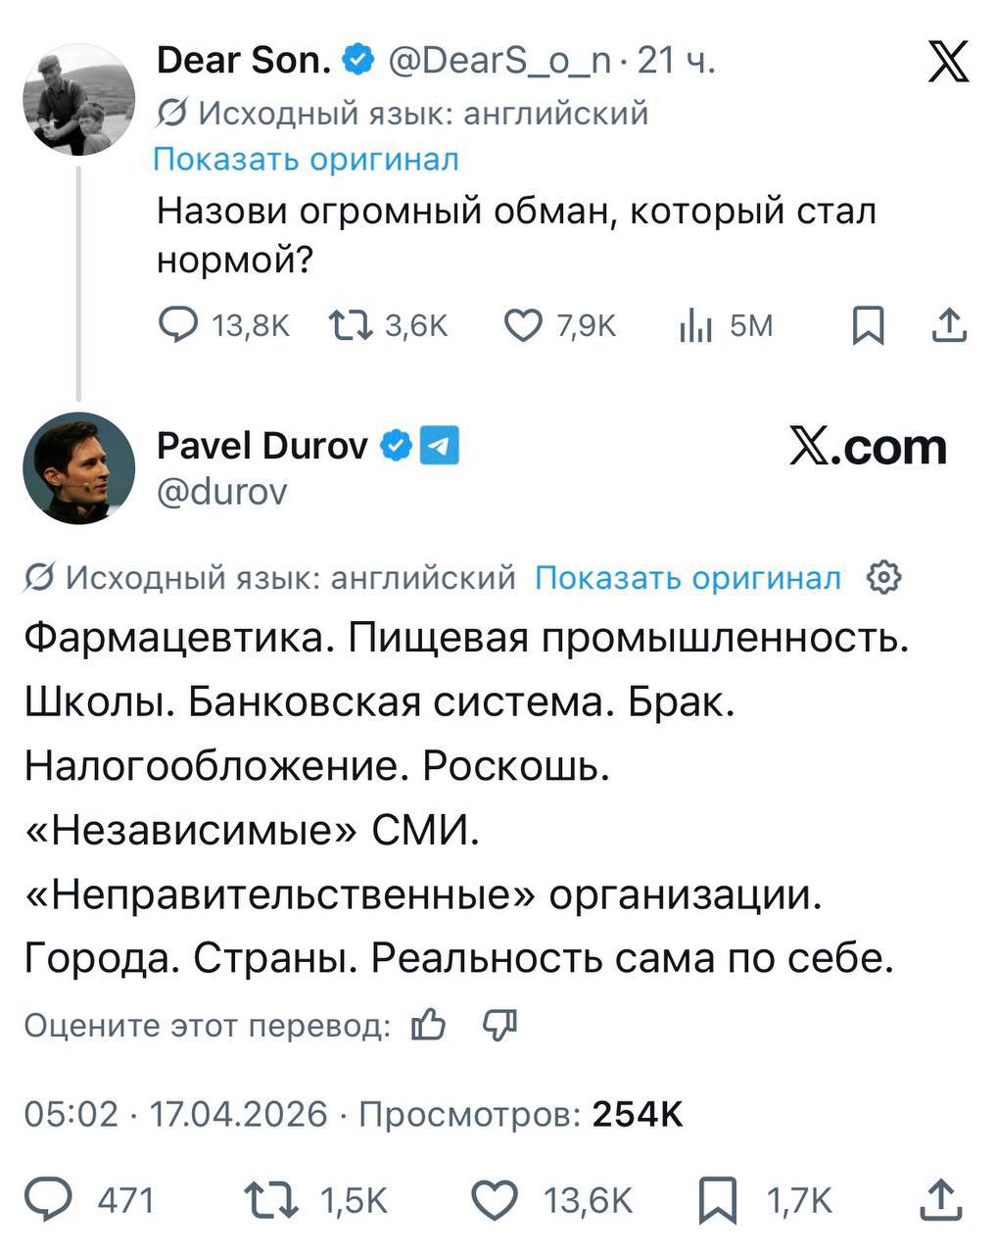997x1254 pixels.
Task: Rate translation with thumbs up
Action: [429, 1025]
